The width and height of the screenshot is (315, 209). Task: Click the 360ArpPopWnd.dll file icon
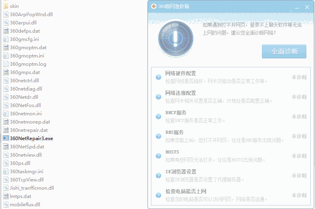point(6,14)
